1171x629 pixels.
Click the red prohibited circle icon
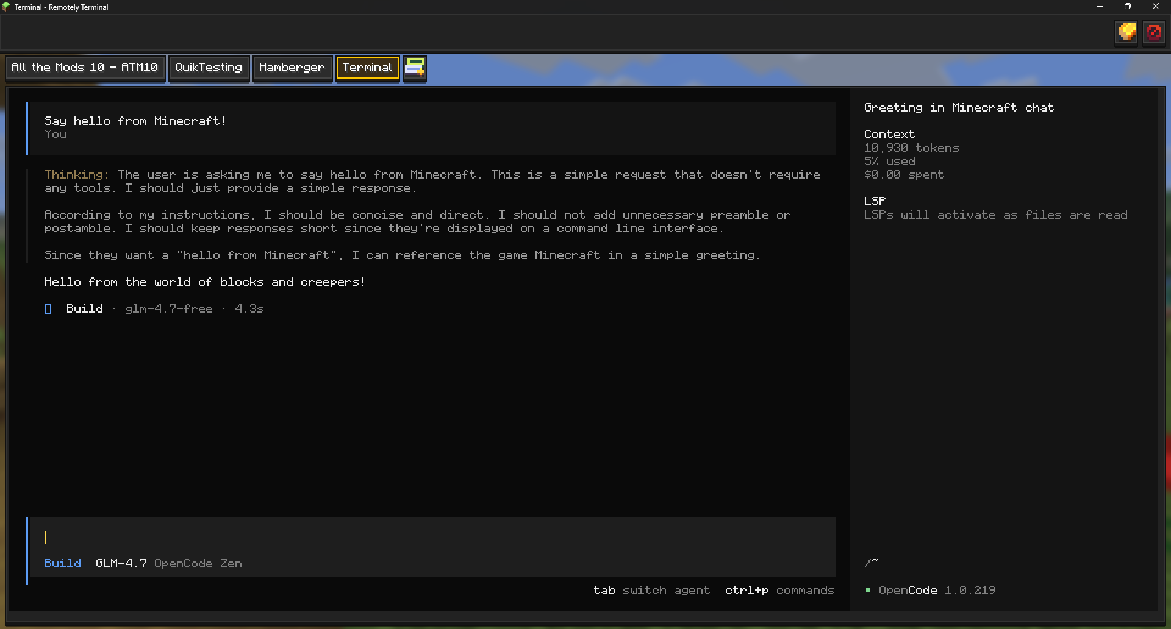1153,32
